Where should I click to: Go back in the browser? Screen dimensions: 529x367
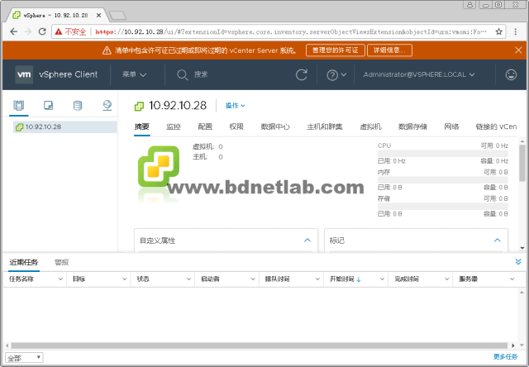13,31
